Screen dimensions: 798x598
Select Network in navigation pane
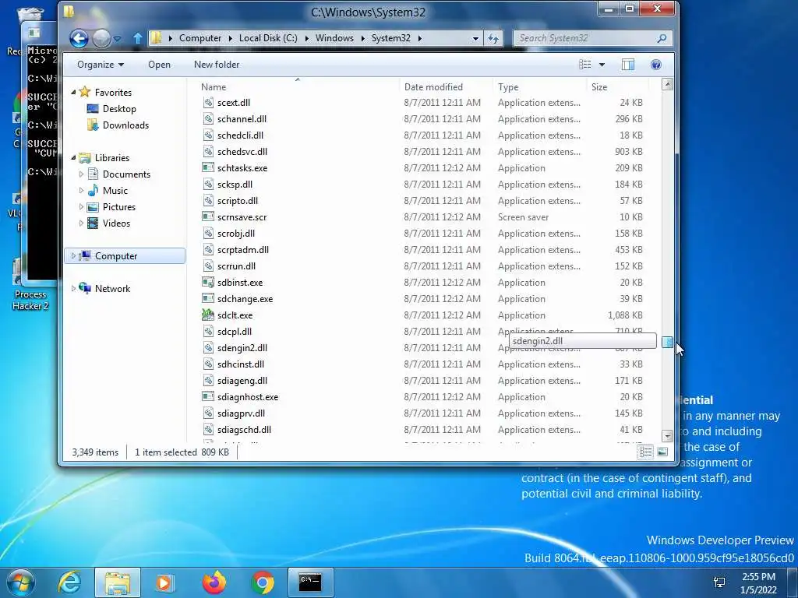coord(112,288)
